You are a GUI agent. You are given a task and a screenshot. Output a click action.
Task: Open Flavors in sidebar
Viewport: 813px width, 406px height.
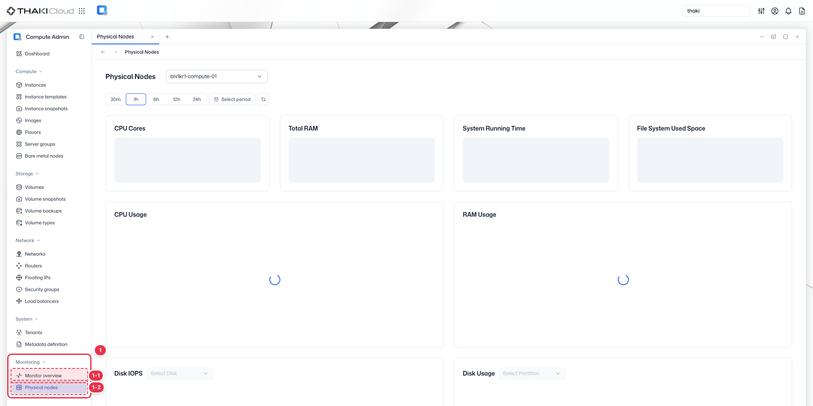click(x=33, y=132)
